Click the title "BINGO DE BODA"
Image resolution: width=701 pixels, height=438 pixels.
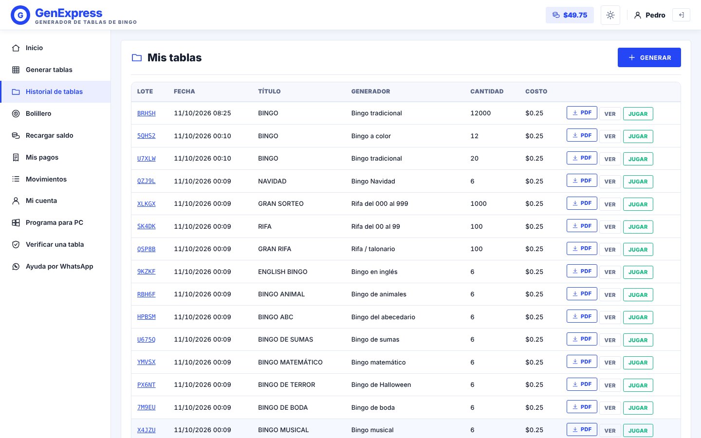[x=283, y=408]
